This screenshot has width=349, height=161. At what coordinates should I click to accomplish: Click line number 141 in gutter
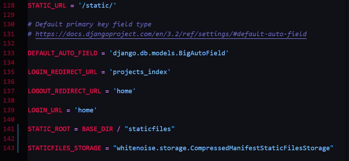pyautogui.click(x=8, y=129)
